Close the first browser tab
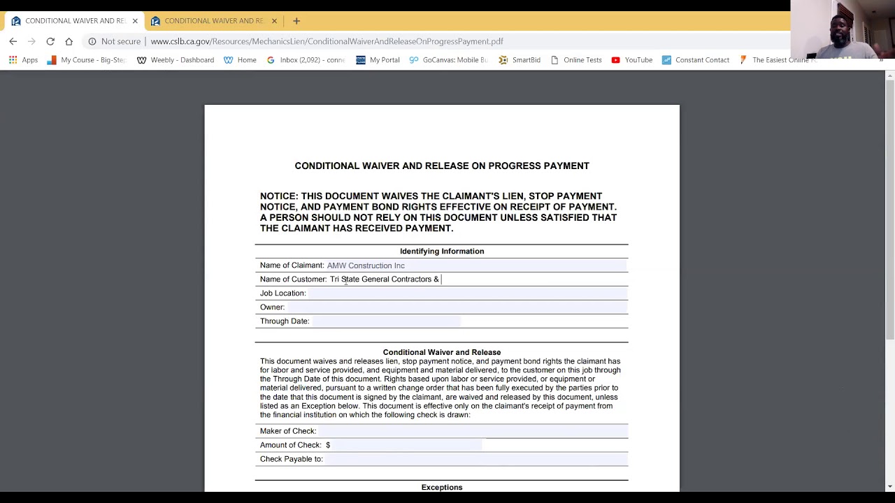Screen dimensions: 895x503 135,21
